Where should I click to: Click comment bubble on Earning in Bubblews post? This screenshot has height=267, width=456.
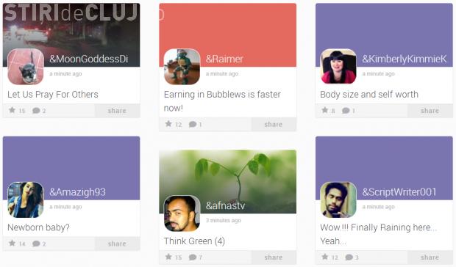[193, 125]
